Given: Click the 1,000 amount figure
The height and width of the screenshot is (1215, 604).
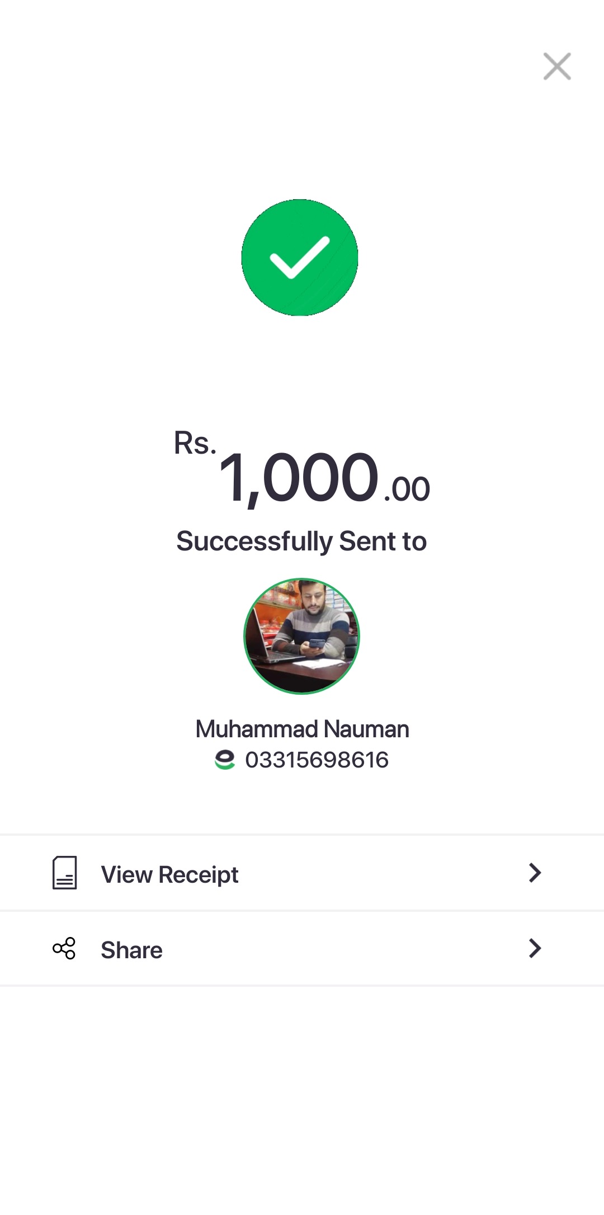Looking at the screenshot, I should 299,478.
